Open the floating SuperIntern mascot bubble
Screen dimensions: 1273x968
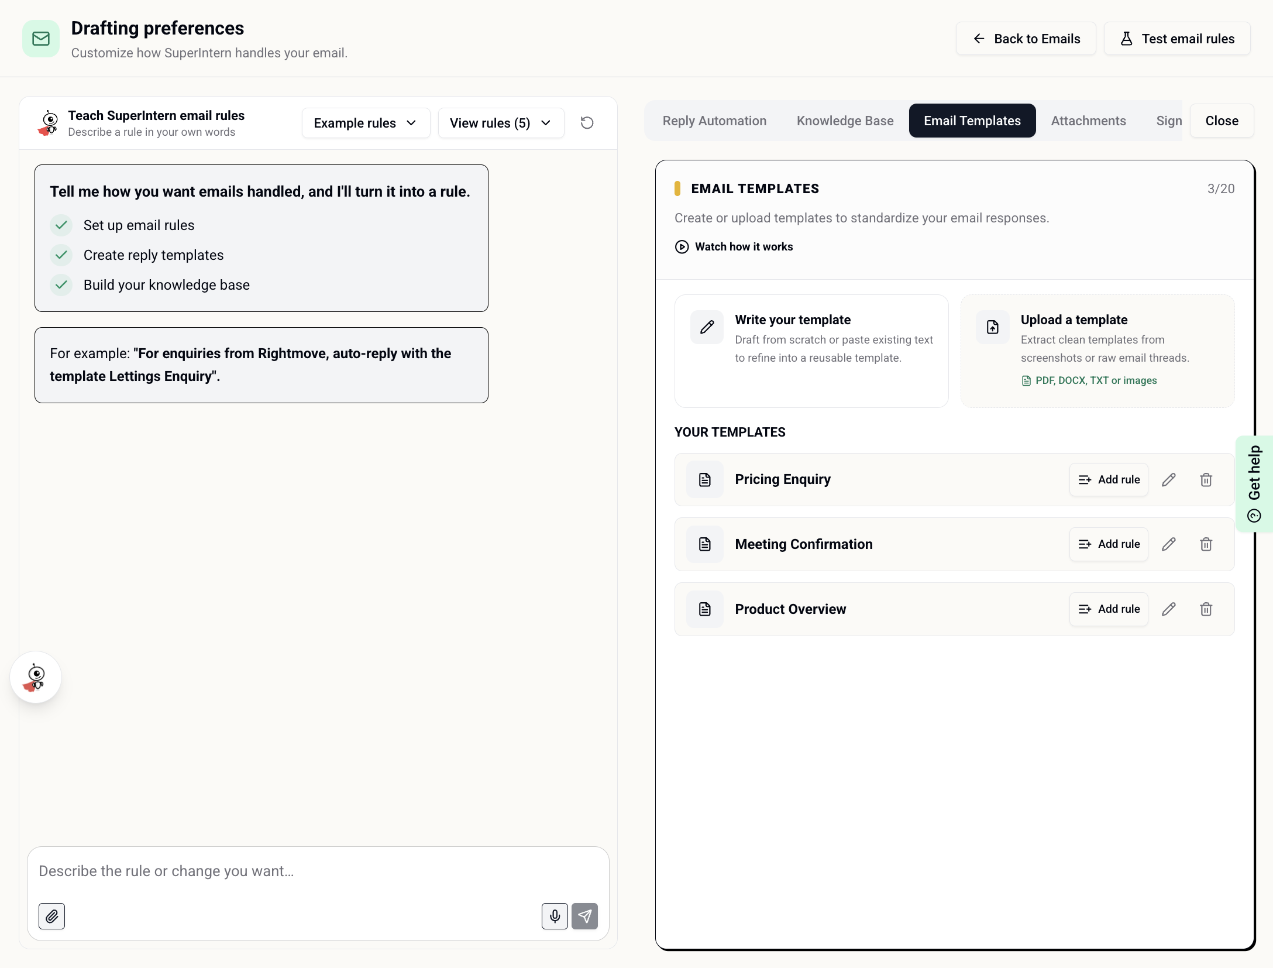pyautogui.click(x=36, y=677)
